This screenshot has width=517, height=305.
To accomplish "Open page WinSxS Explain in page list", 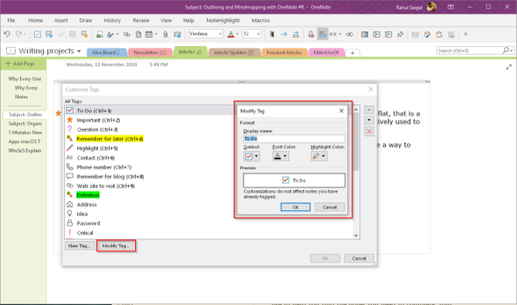I will pyautogui.click(x=25, y=151).
